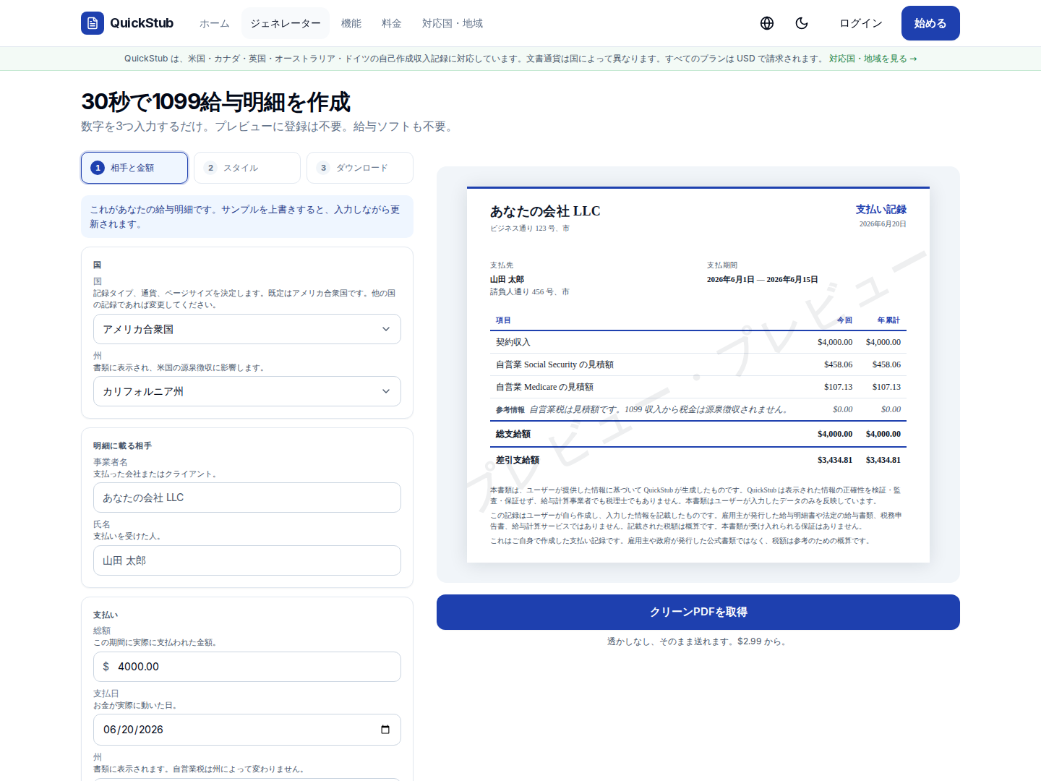
Task: Open the ホーム nav item
Action: 215,23
